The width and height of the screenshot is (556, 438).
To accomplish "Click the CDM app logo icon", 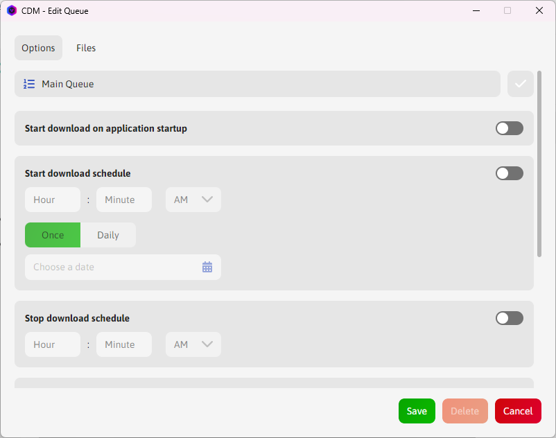I will coord(11,10).
